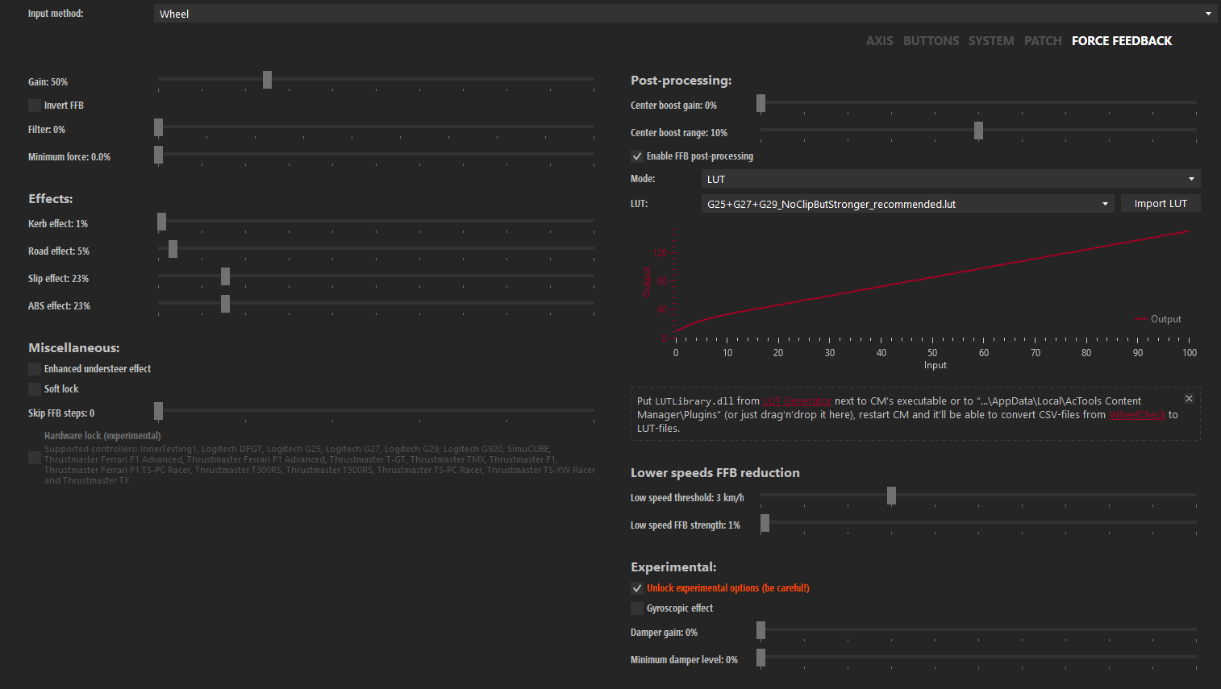Screen dimensions: 1221x689
Task: Click the Input method label
Action: click(56, 14)
